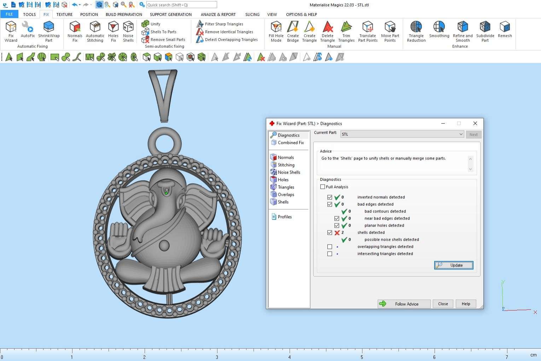This screenshot has height=361, width=541.
Task: Open the Triangle Reduction tool
Action: pos(416,31)
